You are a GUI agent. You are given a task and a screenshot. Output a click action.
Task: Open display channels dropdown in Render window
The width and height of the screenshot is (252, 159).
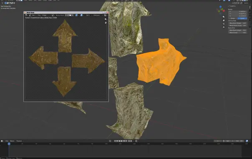click(106, 15)
